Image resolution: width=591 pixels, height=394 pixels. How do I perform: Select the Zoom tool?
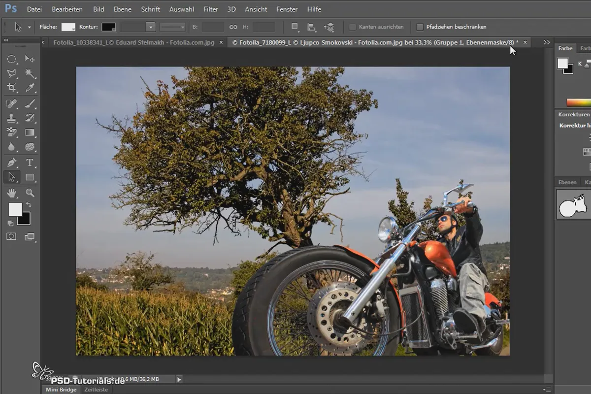click(x=30, y=193)
